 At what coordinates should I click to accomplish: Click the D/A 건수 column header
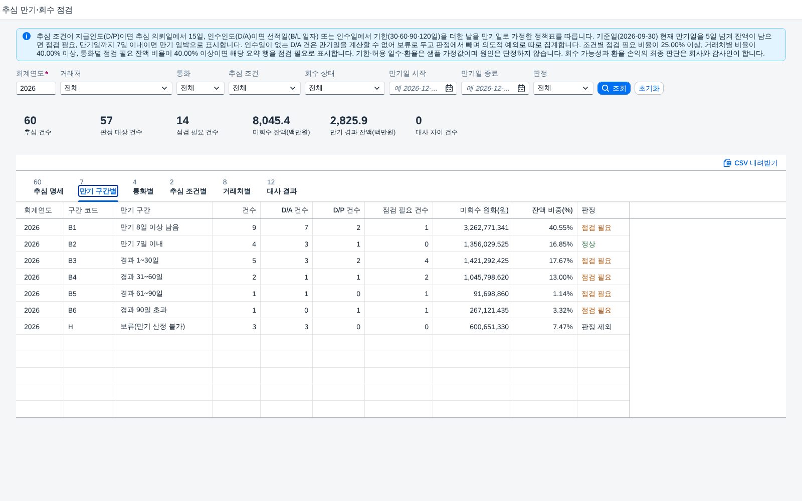(x=286, y=210)
